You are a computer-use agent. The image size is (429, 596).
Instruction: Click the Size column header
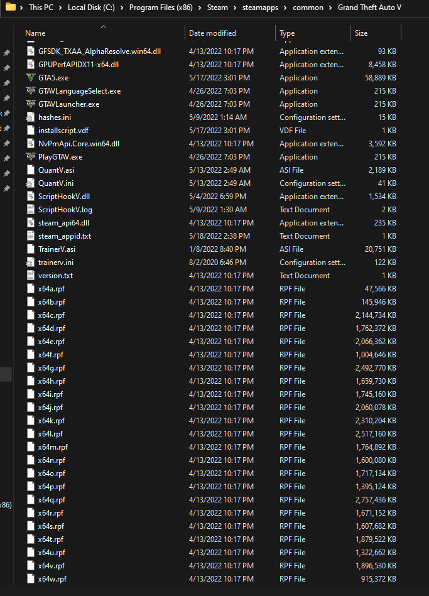(x=361, y=33)
